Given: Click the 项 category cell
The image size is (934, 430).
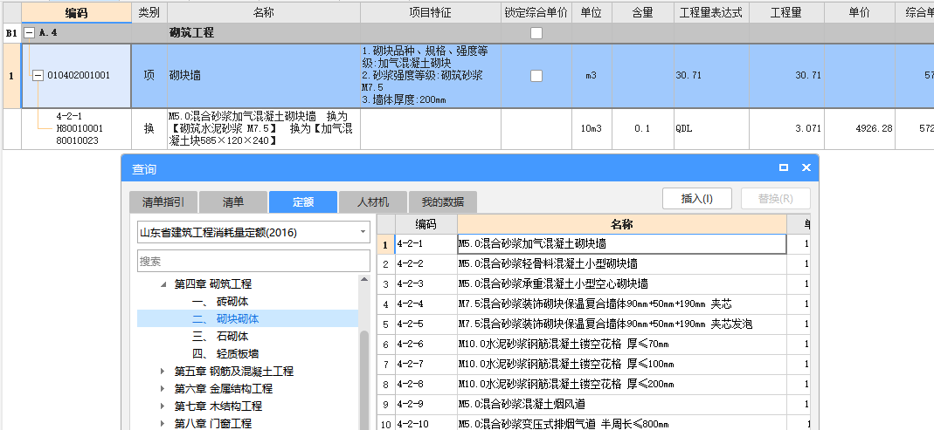Looking at the screenshot, I should [149, 76].
